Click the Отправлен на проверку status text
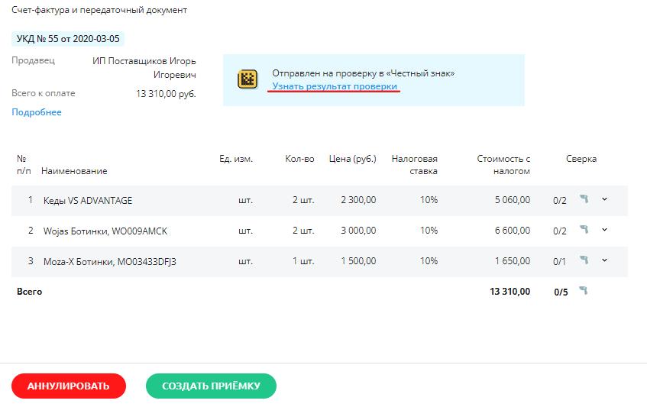This screenshot has height=407, width=647. pos(363,73)
